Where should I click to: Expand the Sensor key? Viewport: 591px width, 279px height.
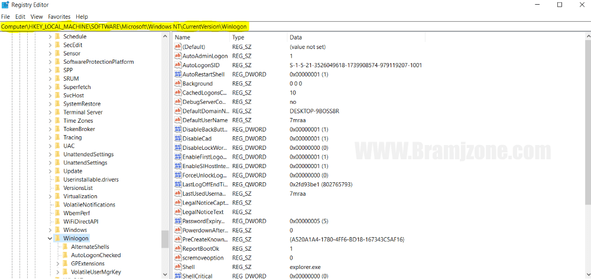click(50, 54)
